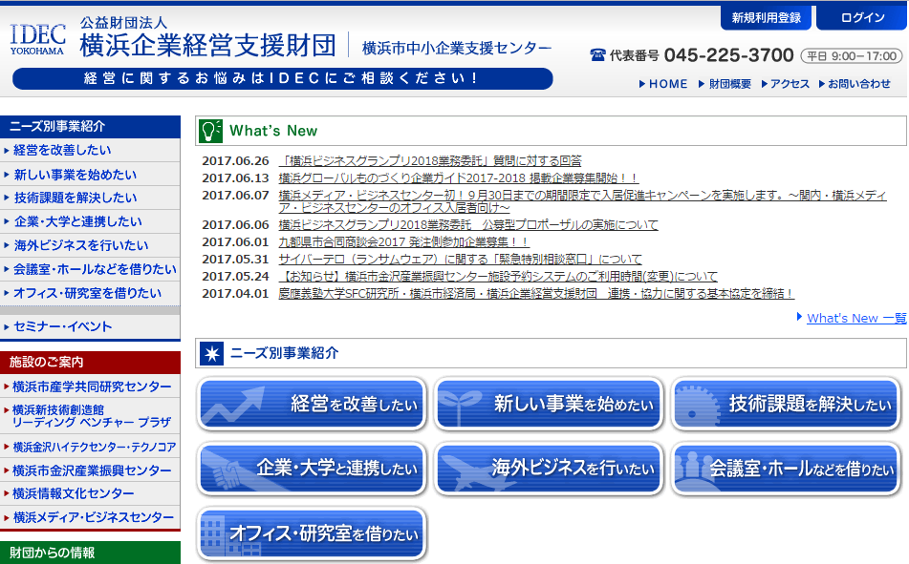Click the ニーズ別事業紹介 blue sidebar header
This screenshot has height=564, width=909.
tap(90, 126)
